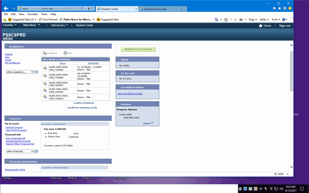Click the Deadlines icon above schedule

tap(45, 53)
